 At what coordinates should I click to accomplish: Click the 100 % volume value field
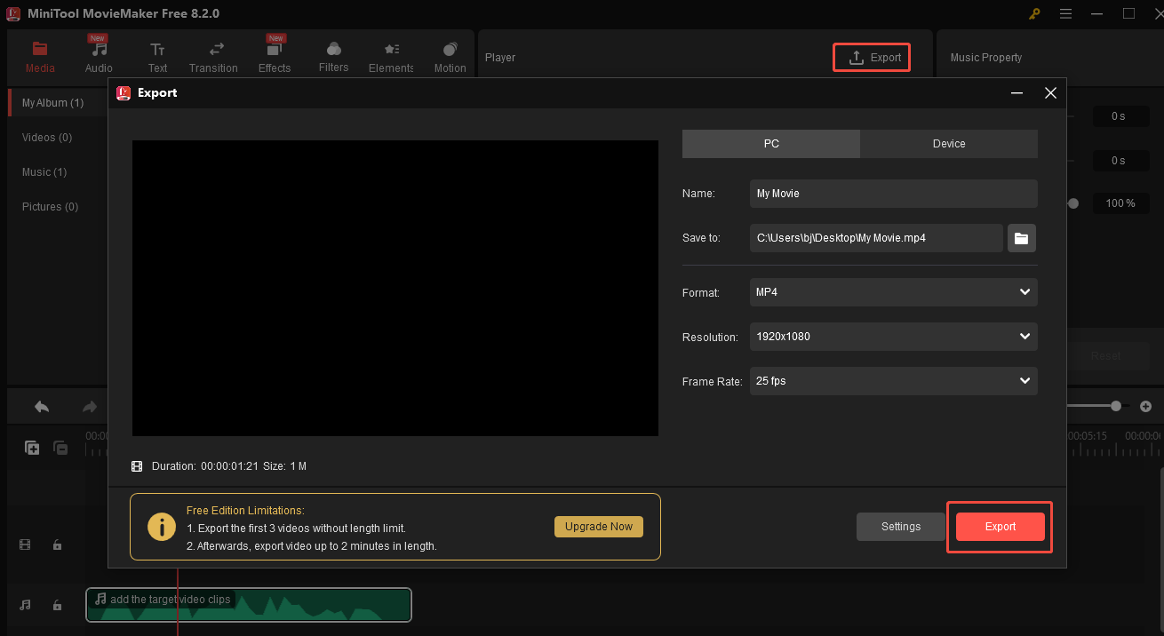click(1120, 203)
